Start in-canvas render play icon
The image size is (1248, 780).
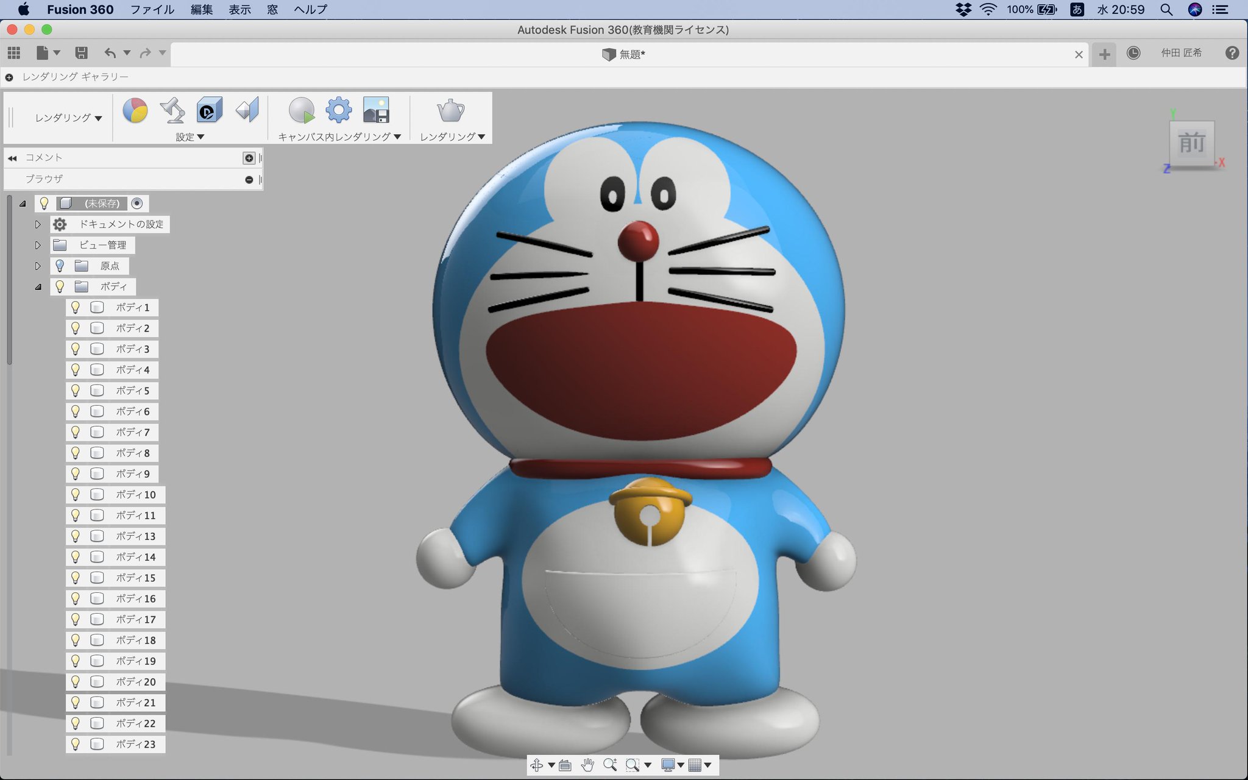point(301,111)
